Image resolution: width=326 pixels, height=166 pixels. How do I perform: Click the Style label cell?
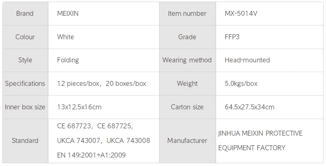(25, 60)
